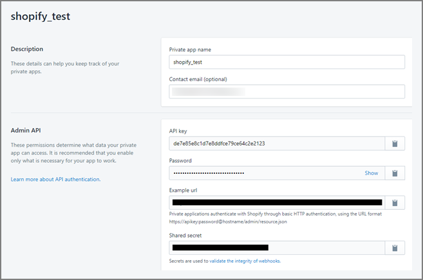Copy the example url to clipboard

pyautogui.click(x=395, y=203)
